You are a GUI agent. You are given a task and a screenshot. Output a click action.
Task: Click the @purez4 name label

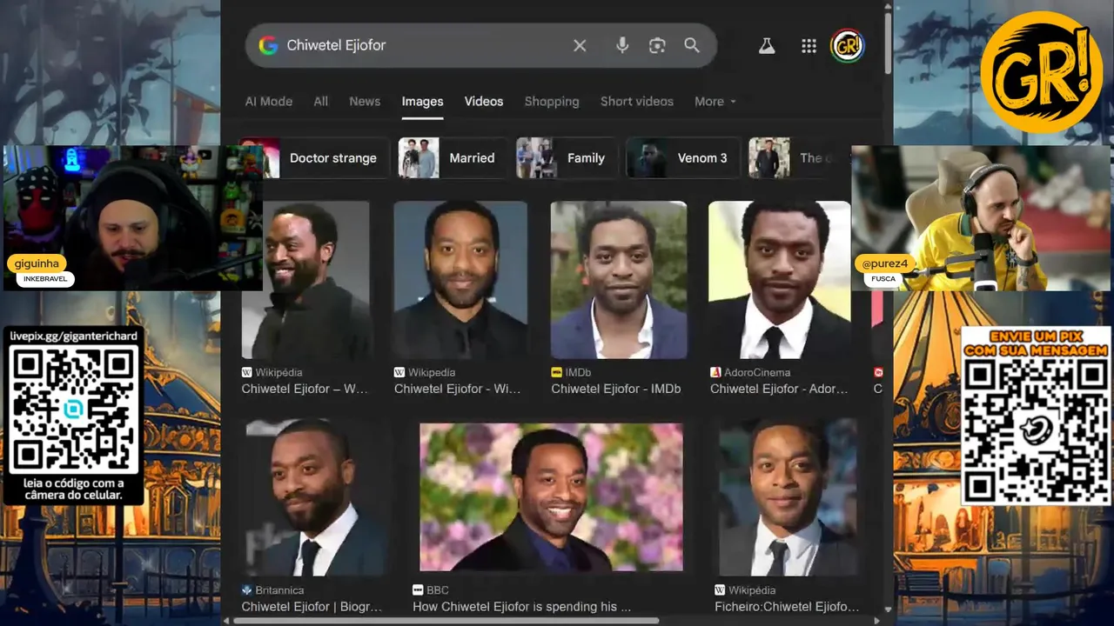885,263
